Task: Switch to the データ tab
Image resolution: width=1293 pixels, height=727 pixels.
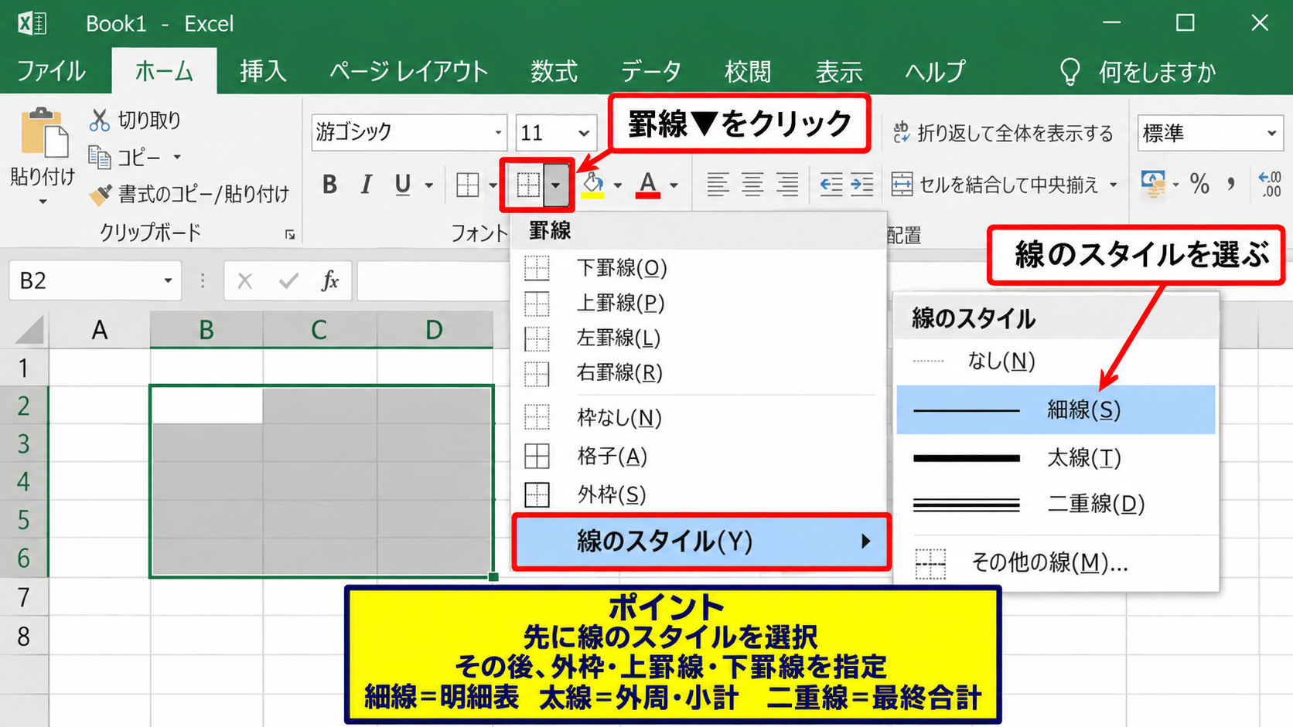Action: pyautogui.click(x=650, y=71)
